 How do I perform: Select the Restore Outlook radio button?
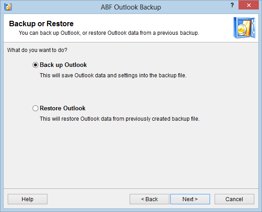pyautogui.click(x=35, y=108)
